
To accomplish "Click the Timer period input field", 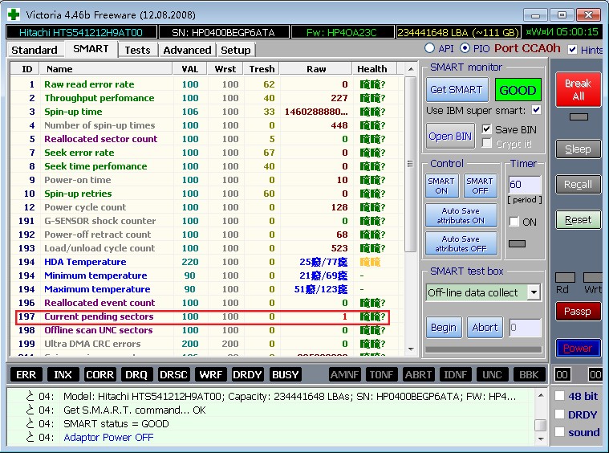I will click(x=525, y=184).
